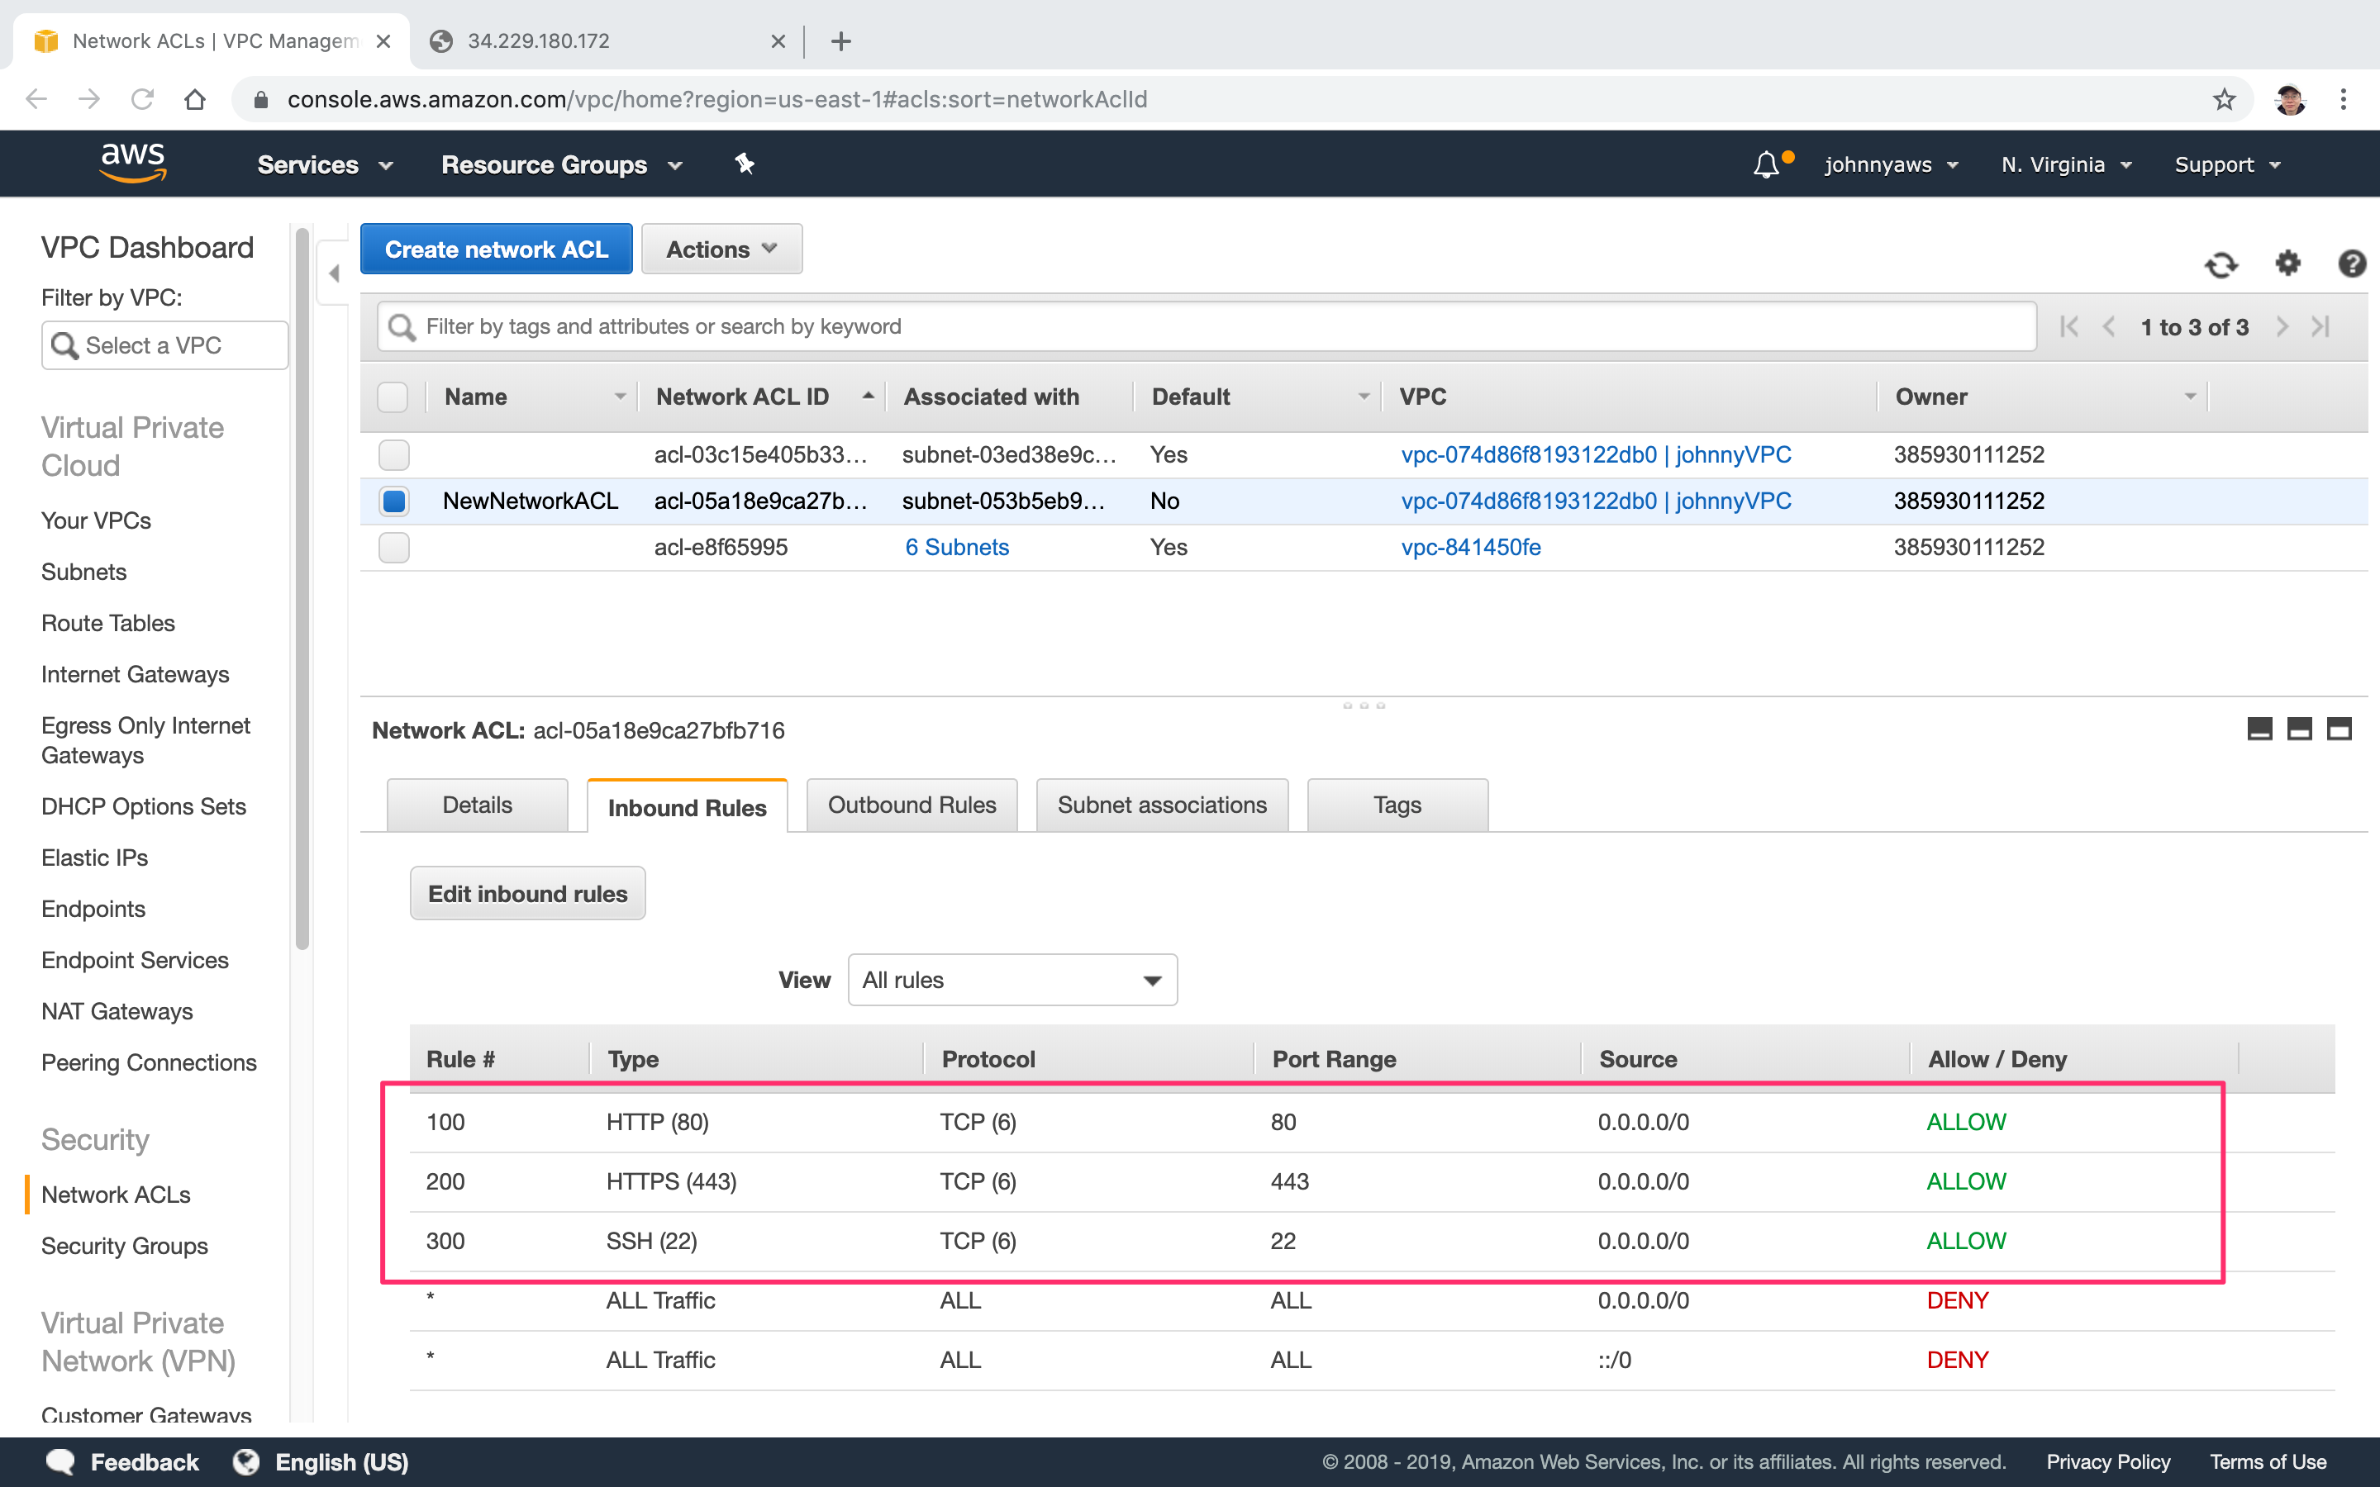Viewport: 2380px width, 1487px height.
Task: Switch to the Subnet associations tab
Action: coord(1161,805)
